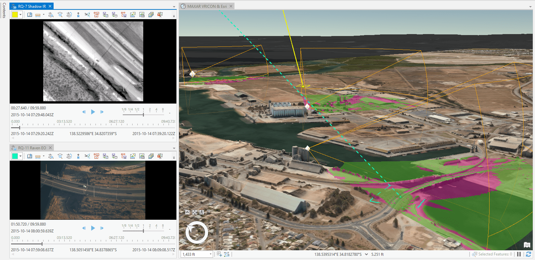Click Selected Features: 0 in status bar
Screen dimensions: 535x260
tap(492, 254)
